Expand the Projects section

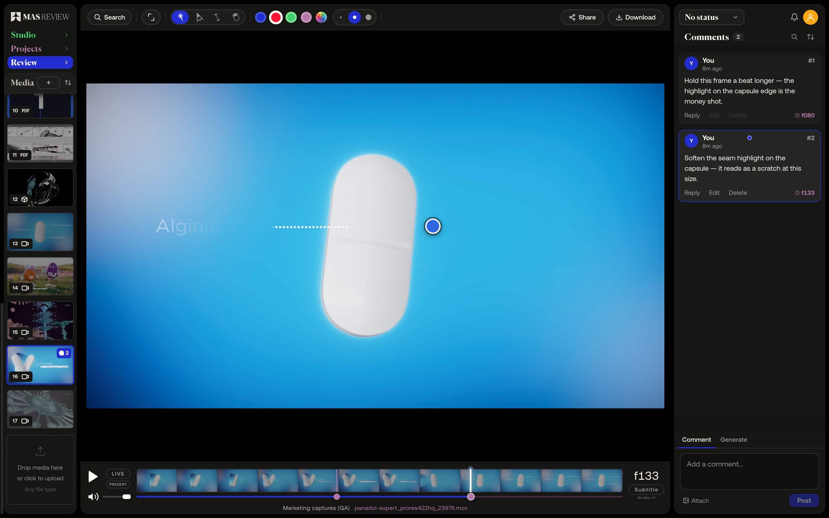[40, 49]
